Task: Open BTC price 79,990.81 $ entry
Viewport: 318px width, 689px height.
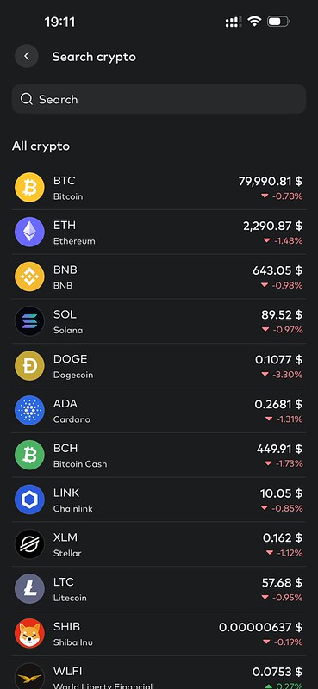Action: point(270,181)
